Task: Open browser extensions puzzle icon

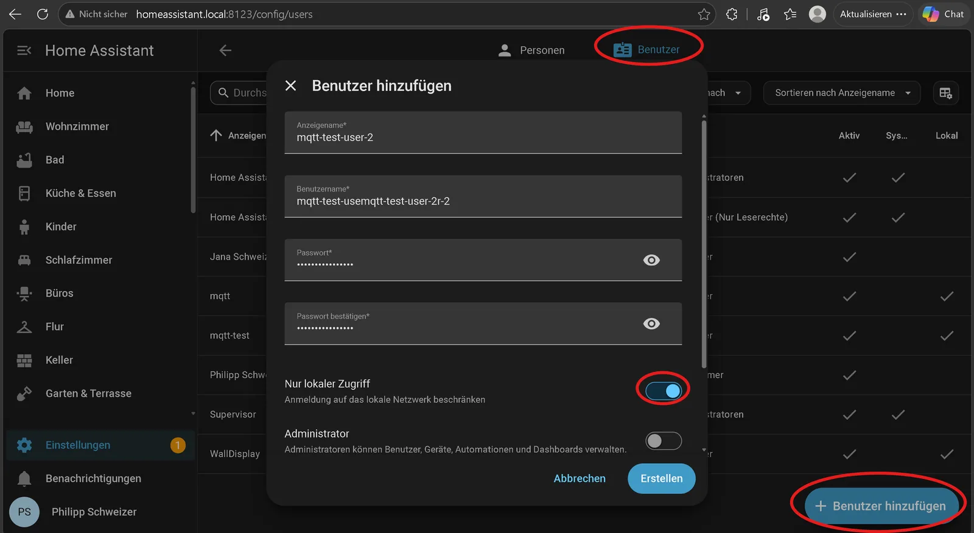Action: (x=732, y=14)
